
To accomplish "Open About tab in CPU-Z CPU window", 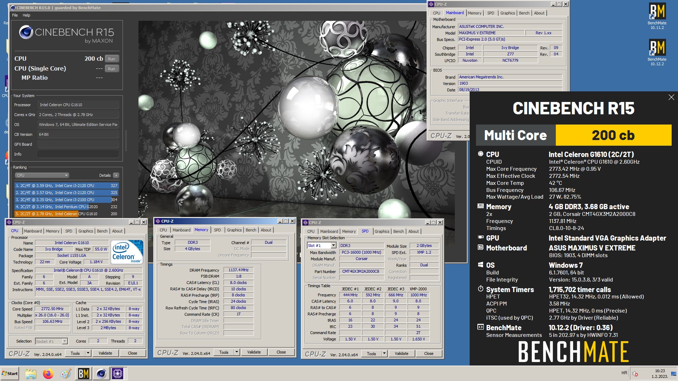I will (x=117, y=231).
